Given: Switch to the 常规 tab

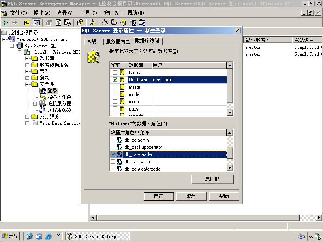Looking at the screenshot, I should pos(94,42).
